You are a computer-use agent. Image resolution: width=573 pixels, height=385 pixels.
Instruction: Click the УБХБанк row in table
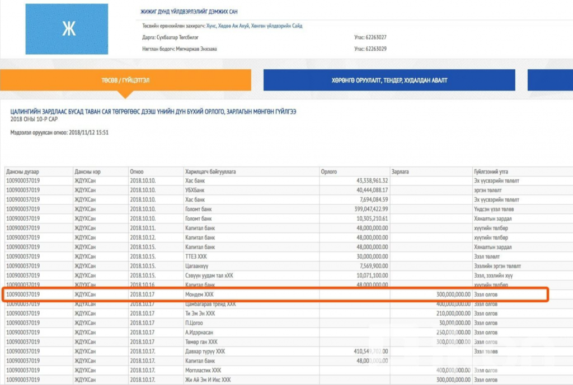[195, 189]
